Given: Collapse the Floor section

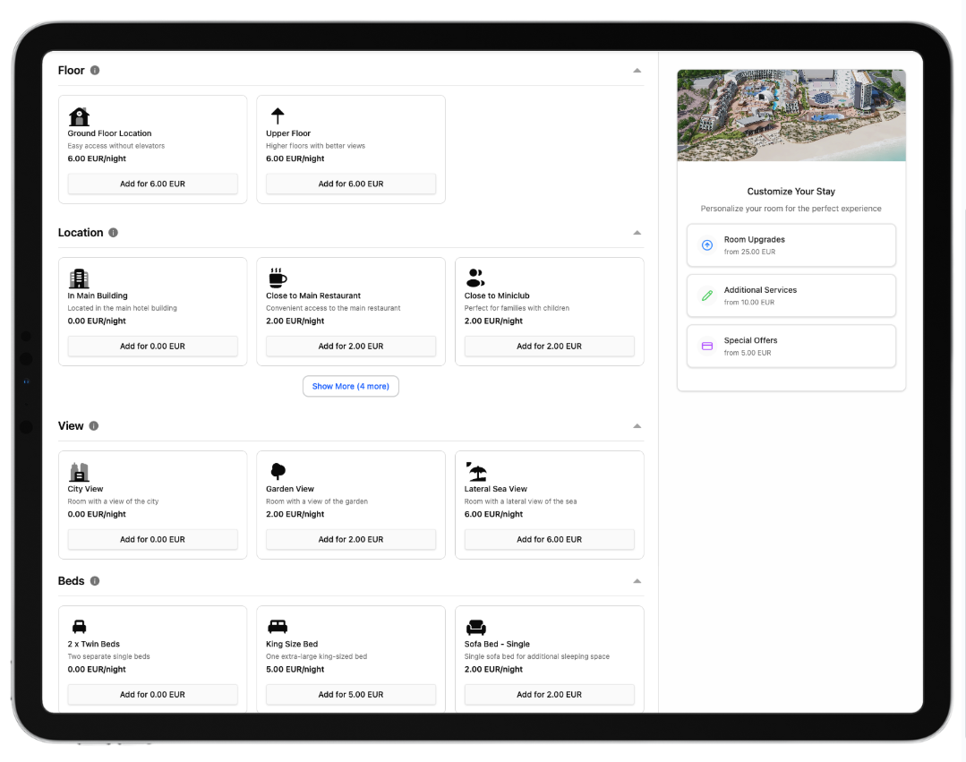Looking at the screenshot, I should pos(637,71).
